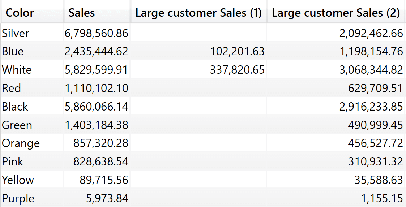
Task: Click sales value 6,798,560.86
Action: [97, 33]
